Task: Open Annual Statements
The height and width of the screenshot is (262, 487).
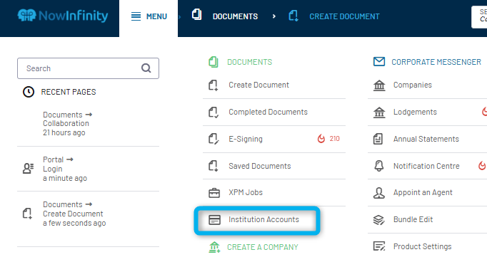Action: click(x=427, y=139)
